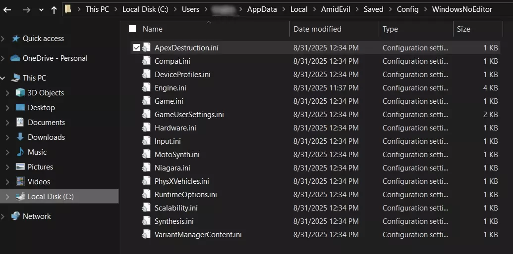513x254 pixels.
Task: Click the Network icon in sidebar
Action: coord(15,216)
